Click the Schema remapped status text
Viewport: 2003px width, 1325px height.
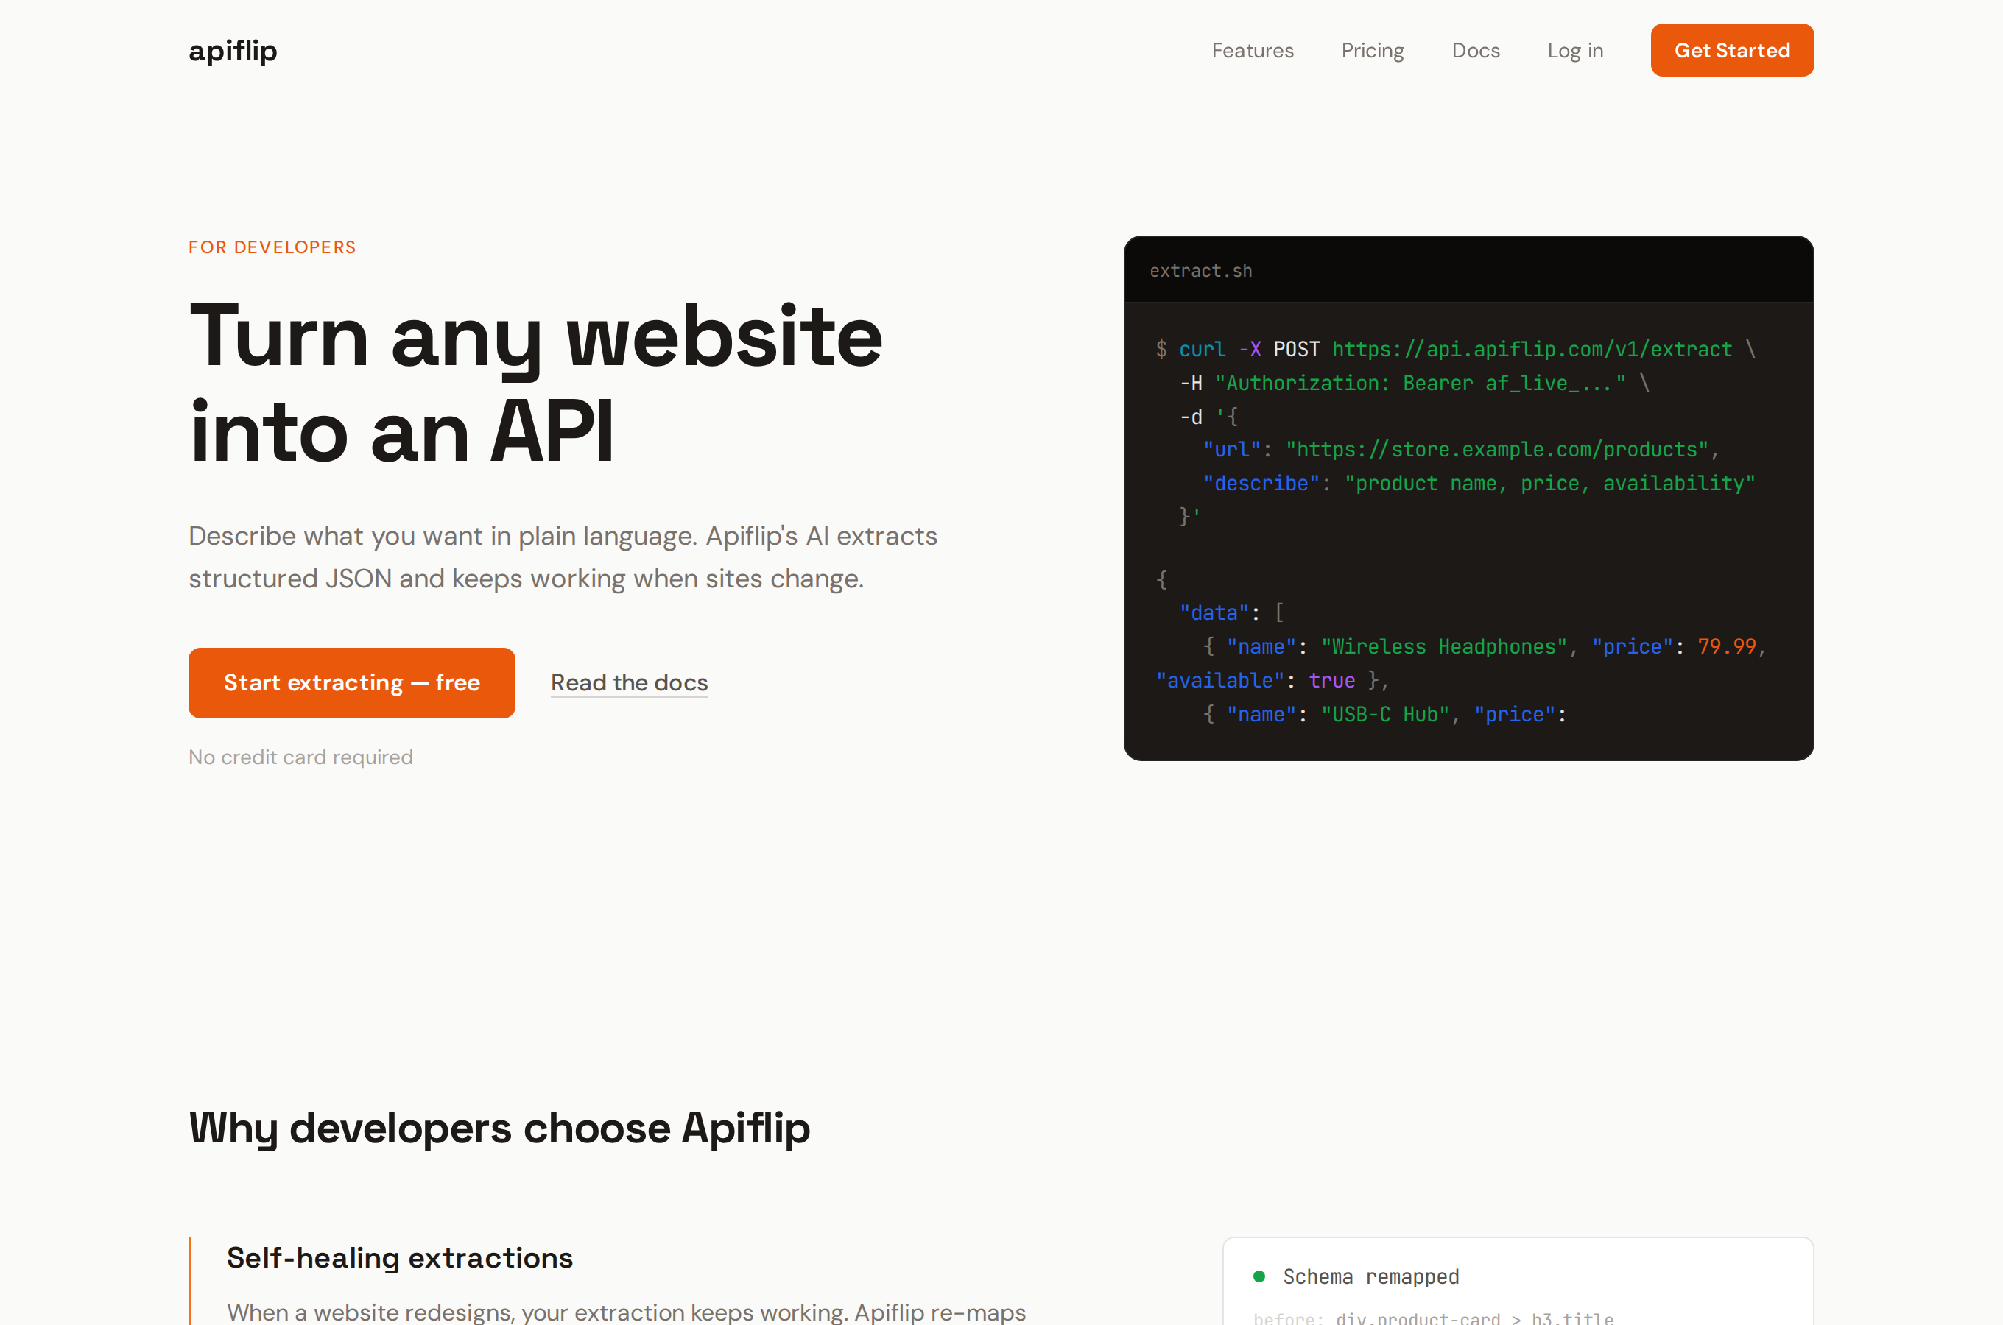1371,1277
